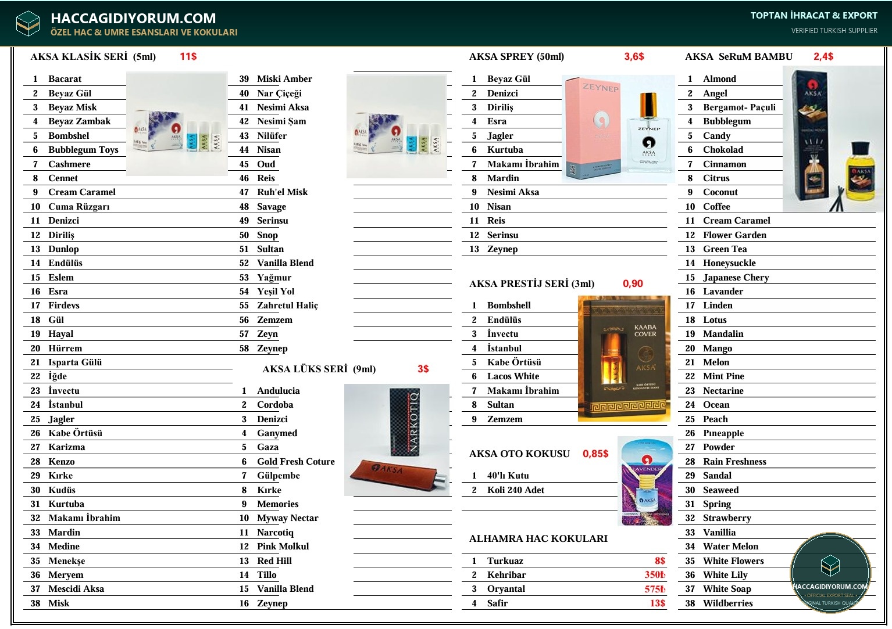Select 'Miski Amber' row number 39
892x629 pixels.
tap(284, 79)
